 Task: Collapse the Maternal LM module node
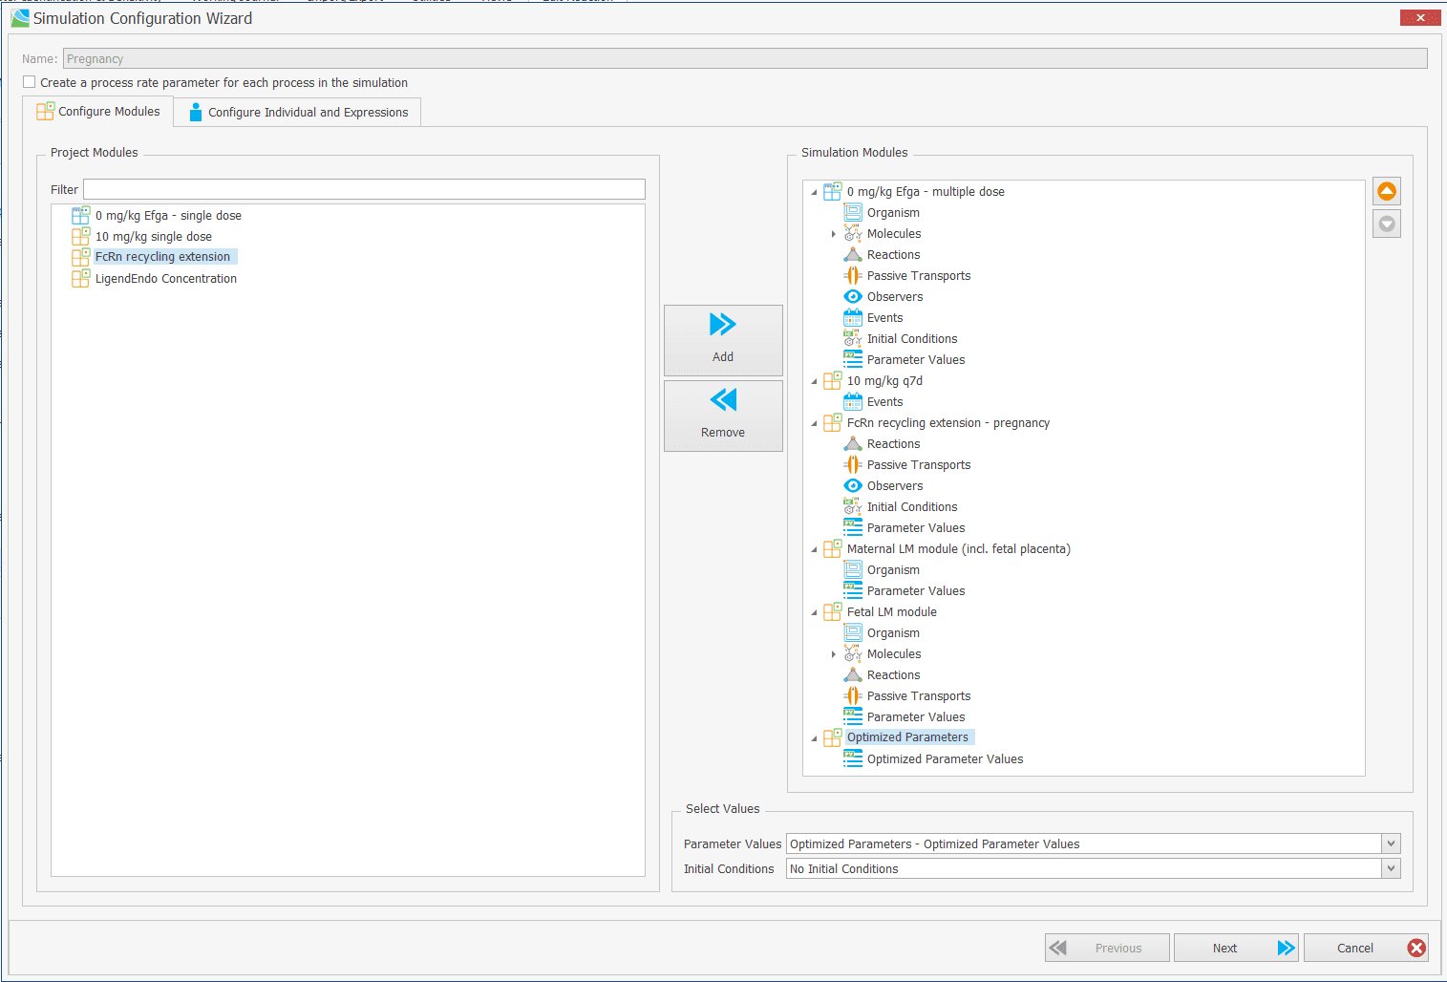coord(814,549)
